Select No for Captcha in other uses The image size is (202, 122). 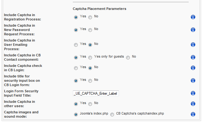point(90,104)
